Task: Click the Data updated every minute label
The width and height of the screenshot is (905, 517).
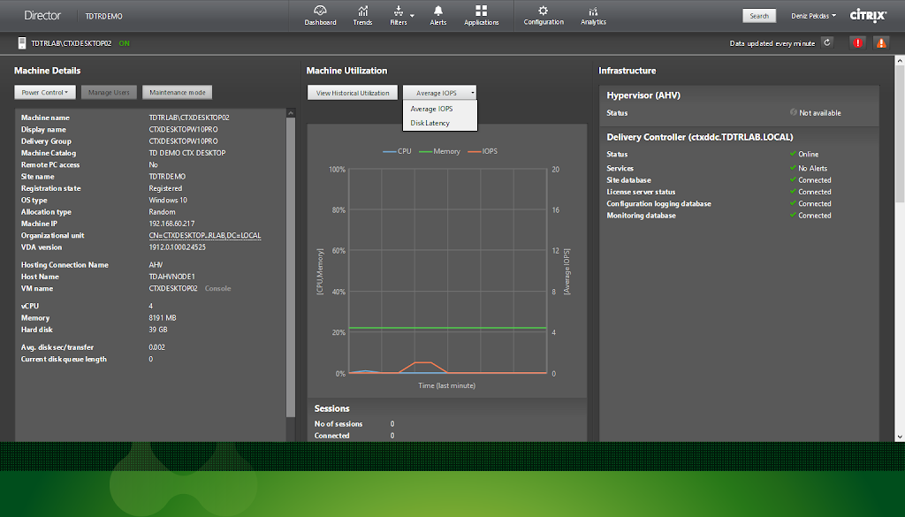Action: coord(772,43)
